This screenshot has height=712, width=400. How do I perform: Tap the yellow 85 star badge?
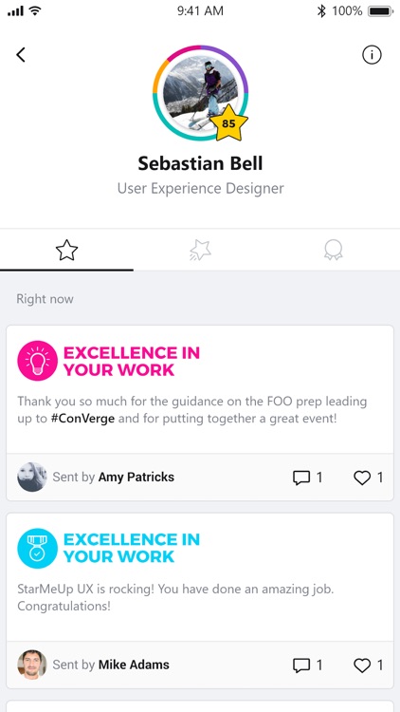pos(230,122)
